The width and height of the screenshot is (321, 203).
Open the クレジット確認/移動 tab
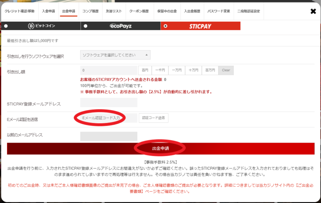[20, 11]
